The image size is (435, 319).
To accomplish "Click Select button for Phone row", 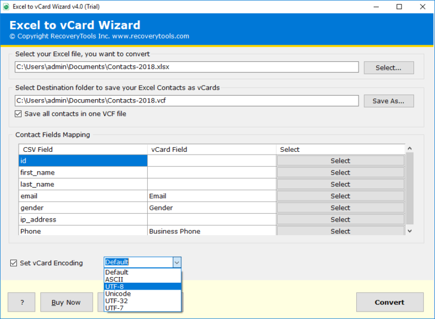I will pyautogui.click(x=340, y=231).
